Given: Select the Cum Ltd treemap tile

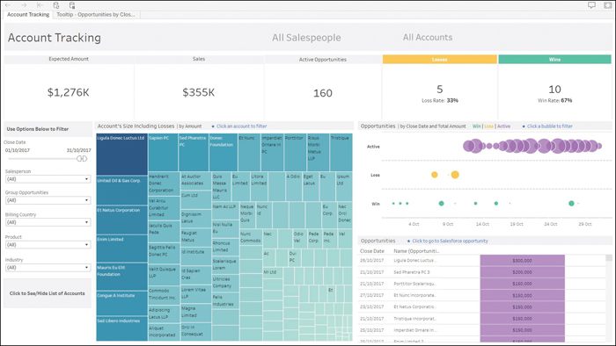Looking at the screenshot, I should coord(195,200).
